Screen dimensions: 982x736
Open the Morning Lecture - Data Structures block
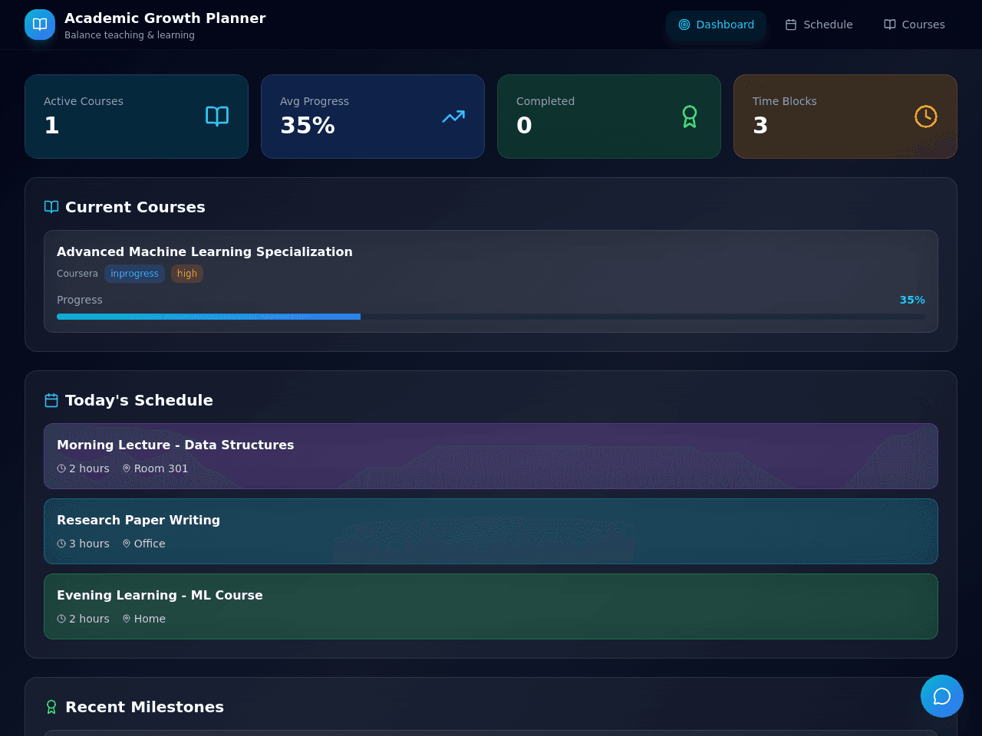point(491,456)
